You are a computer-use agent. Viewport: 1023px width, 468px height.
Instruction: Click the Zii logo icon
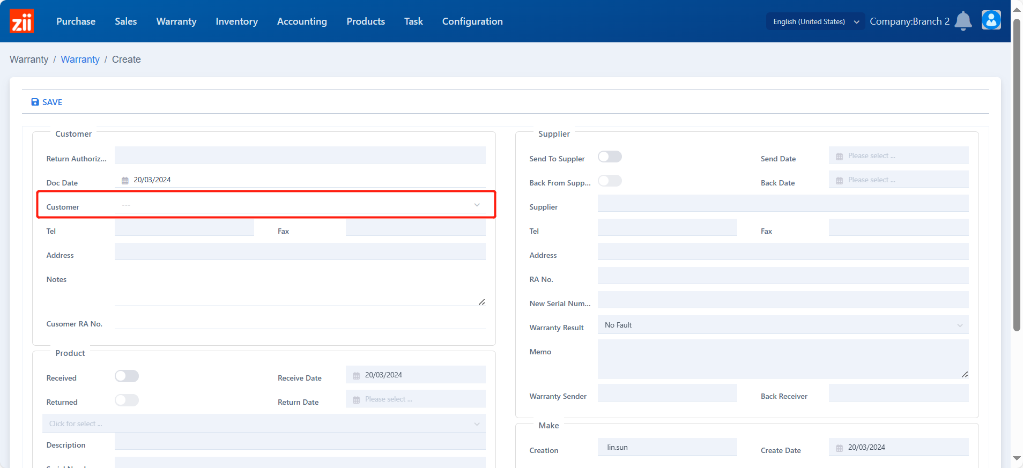[x=22, y=21]
